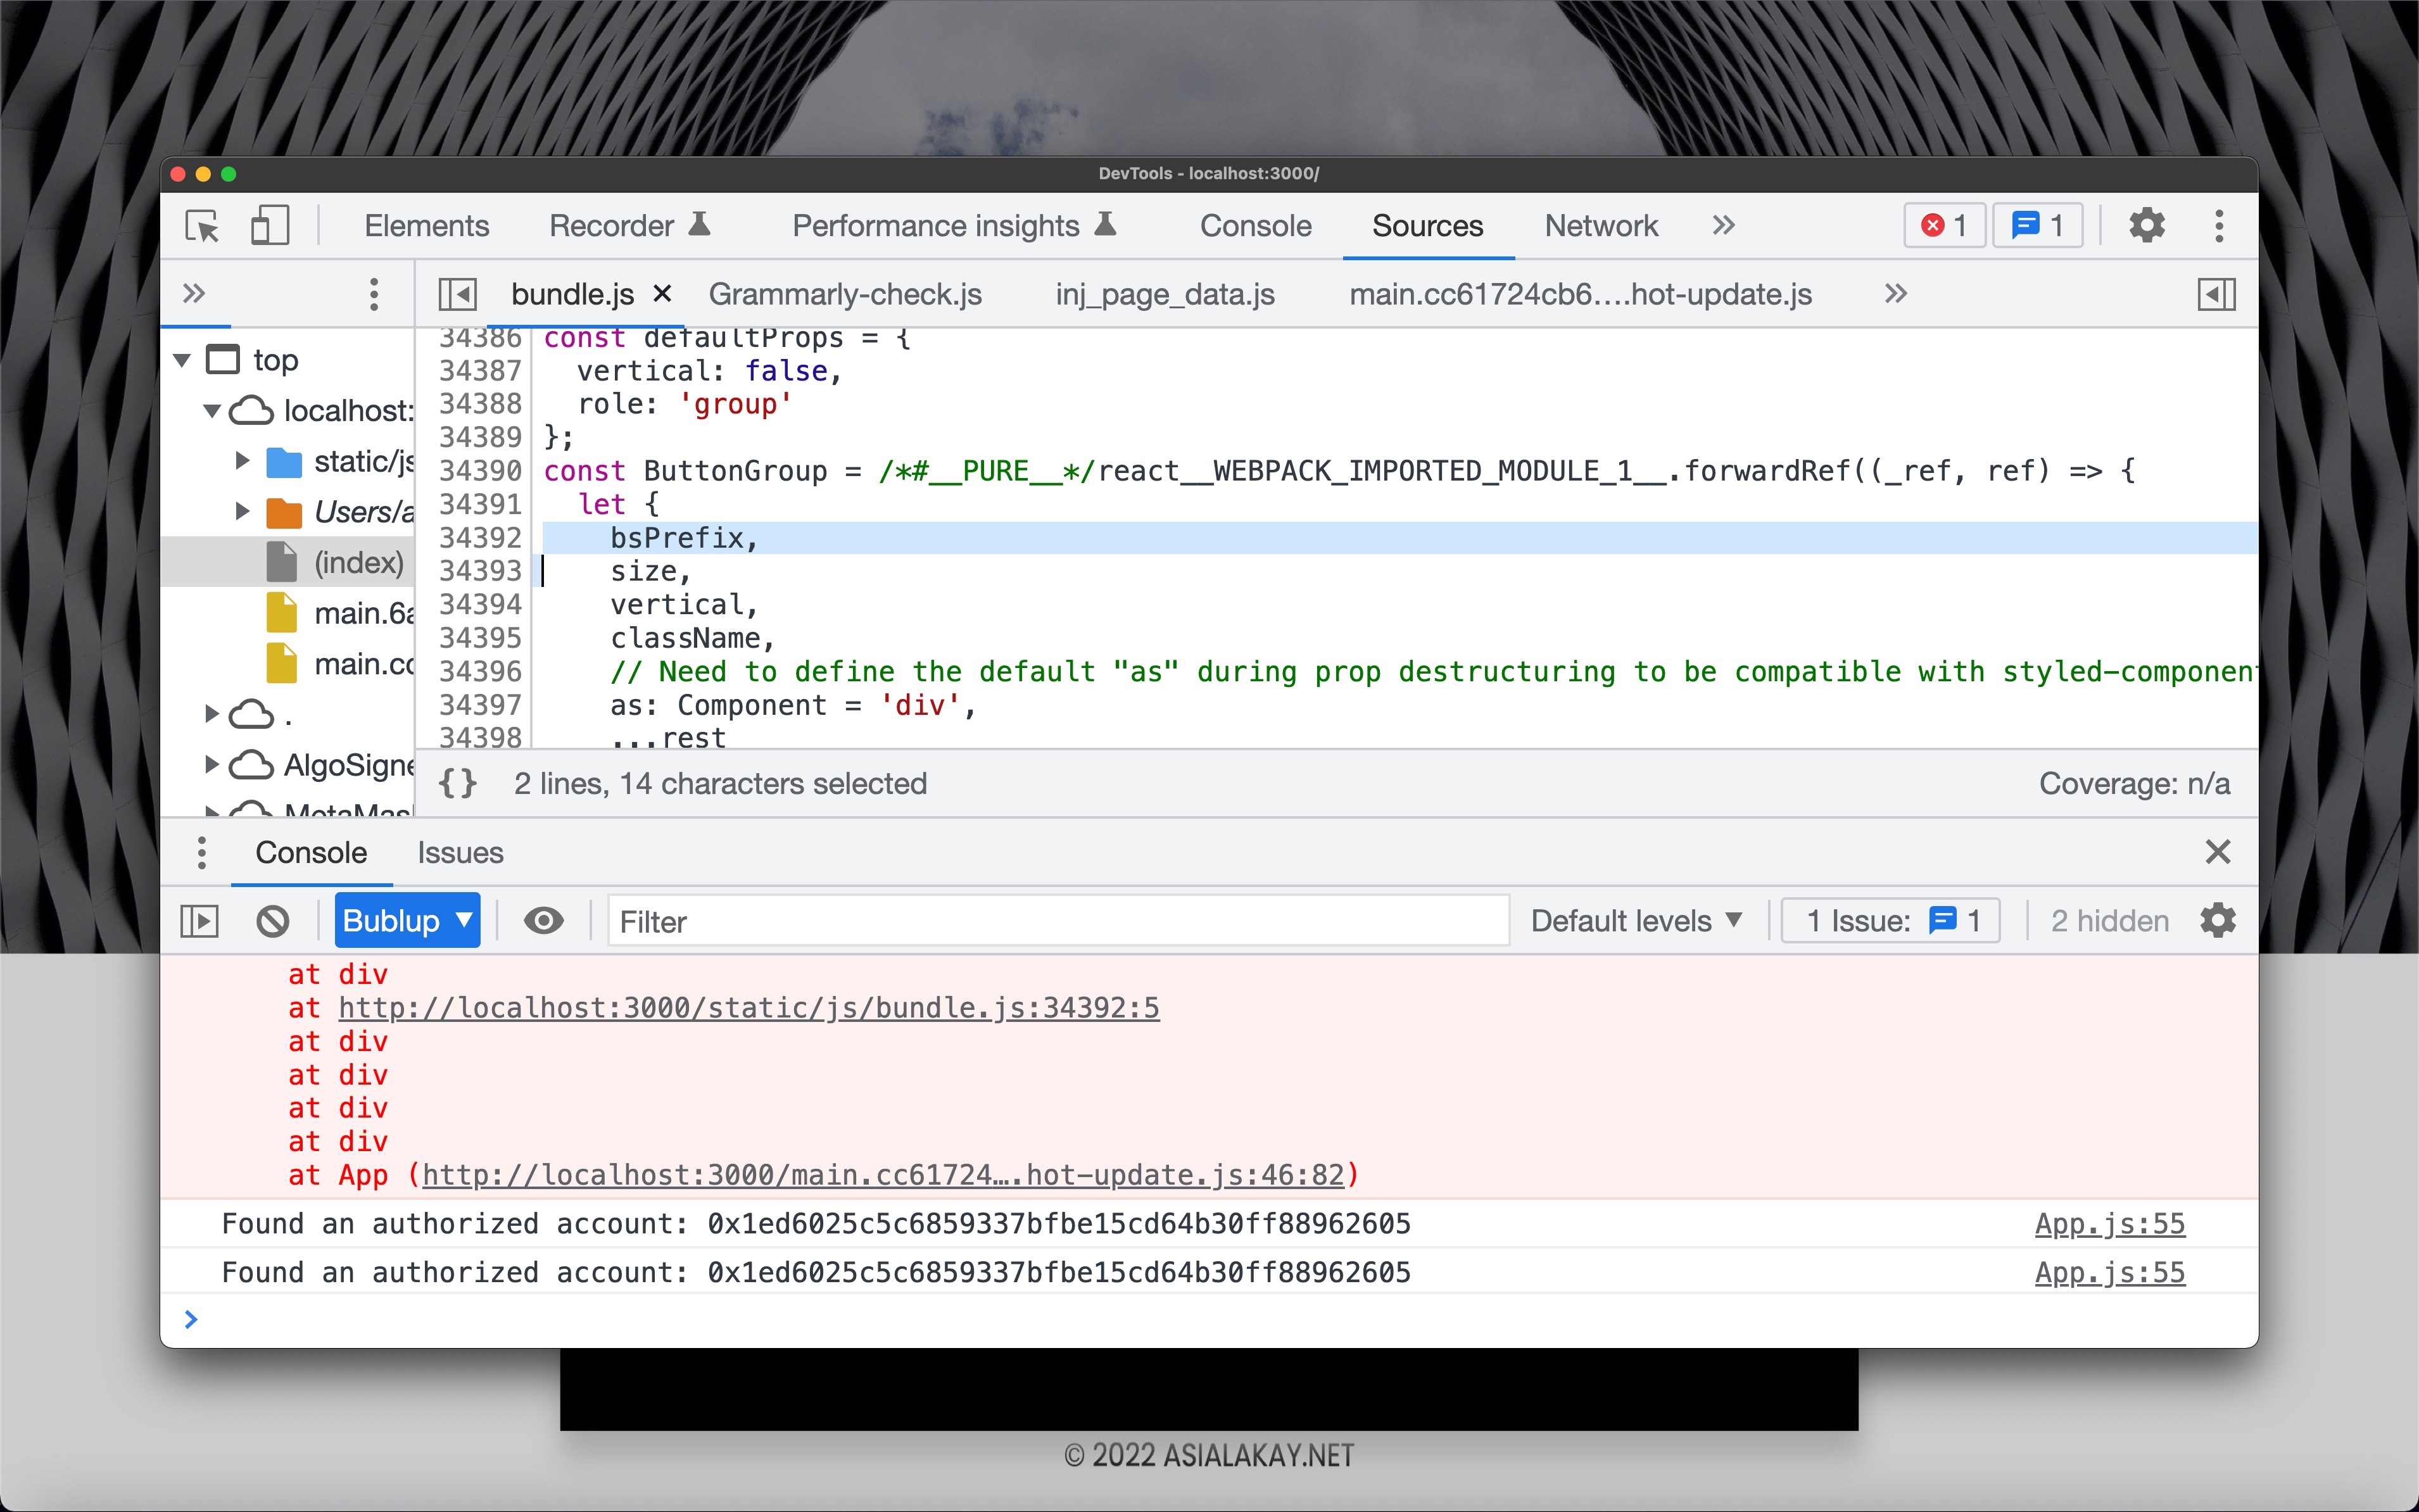Focus the console Filter input field
The image size is (2419, 1512).
(x=1057, y=921)
